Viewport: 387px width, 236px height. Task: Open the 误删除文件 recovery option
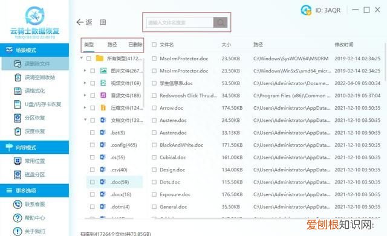tap(35, 64)
